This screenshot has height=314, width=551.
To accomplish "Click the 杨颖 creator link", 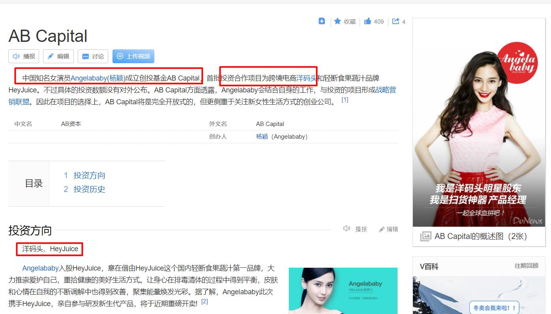I will pos(262,136).
